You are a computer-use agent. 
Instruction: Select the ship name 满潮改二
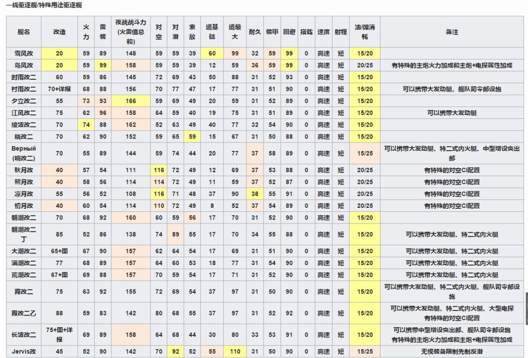point(23,263)
